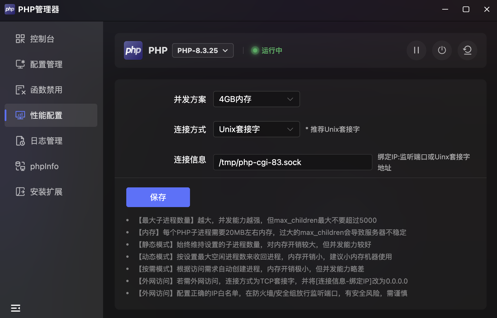This screenshot has height=318, width=497.
Task: Go to 日志管理 section
Action: click(x=51, y=141)
